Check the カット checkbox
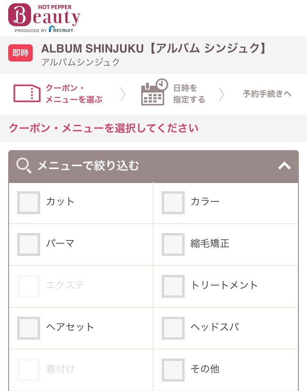 tap(29, 203)
